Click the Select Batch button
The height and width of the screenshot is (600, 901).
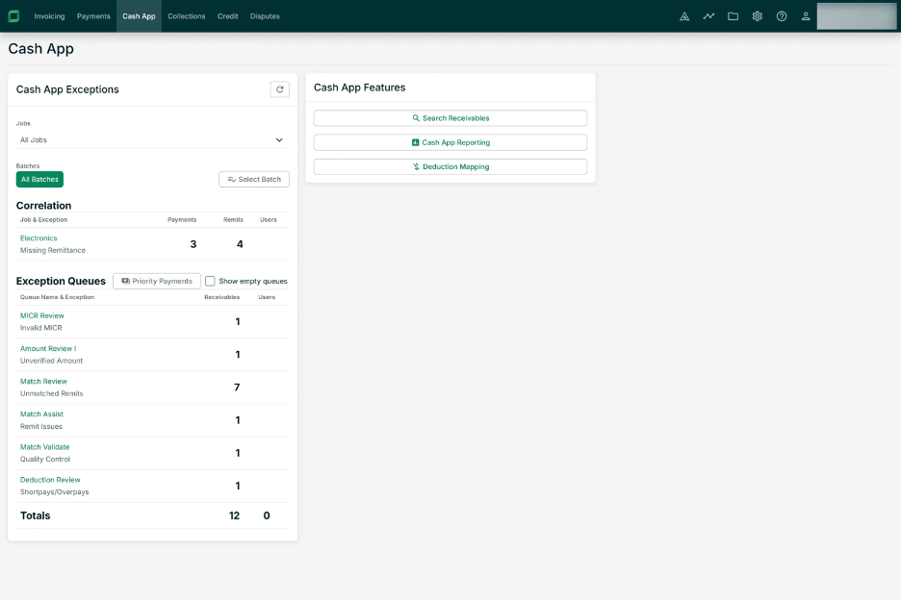[254, 179]
